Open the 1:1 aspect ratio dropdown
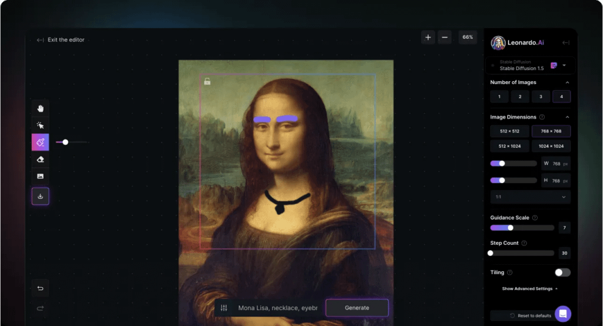603x326 pixels. tap(531, 197)
